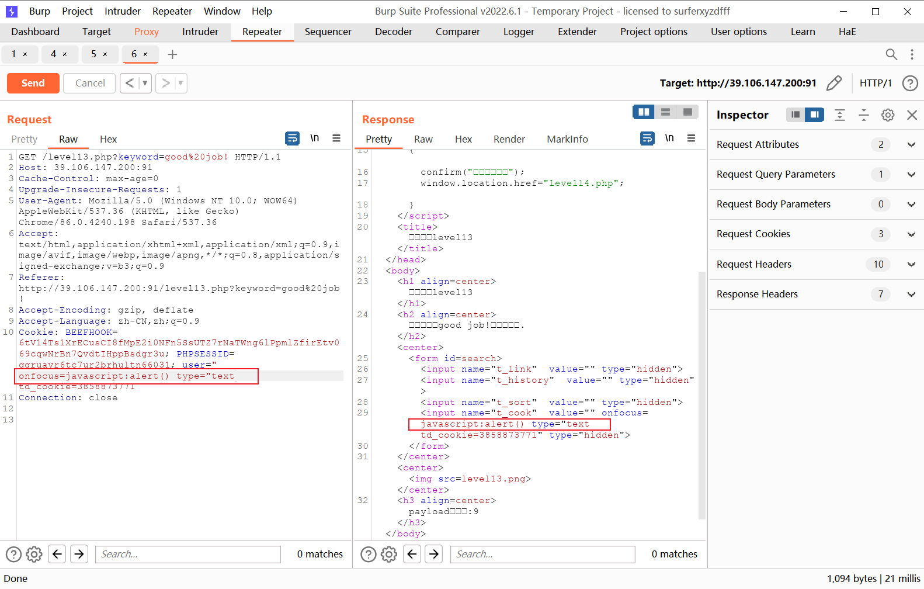Viewport: 924px width, 589px height.
Task: Open the response MarkInfo view
Action: tap(567, 139)
